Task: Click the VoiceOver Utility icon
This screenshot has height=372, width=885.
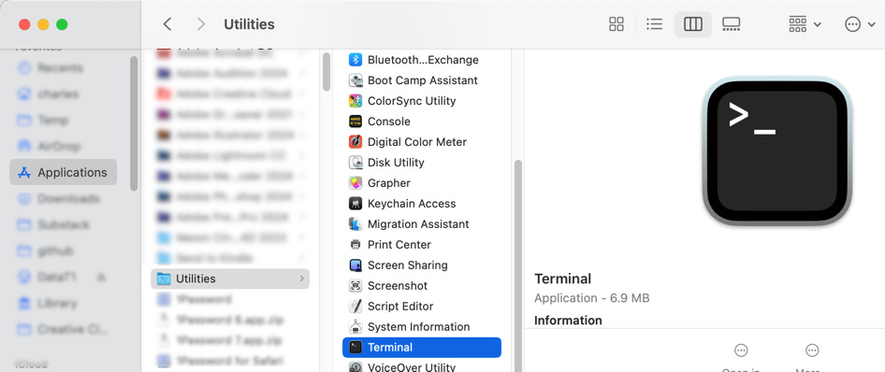Action: click(355, 367)
